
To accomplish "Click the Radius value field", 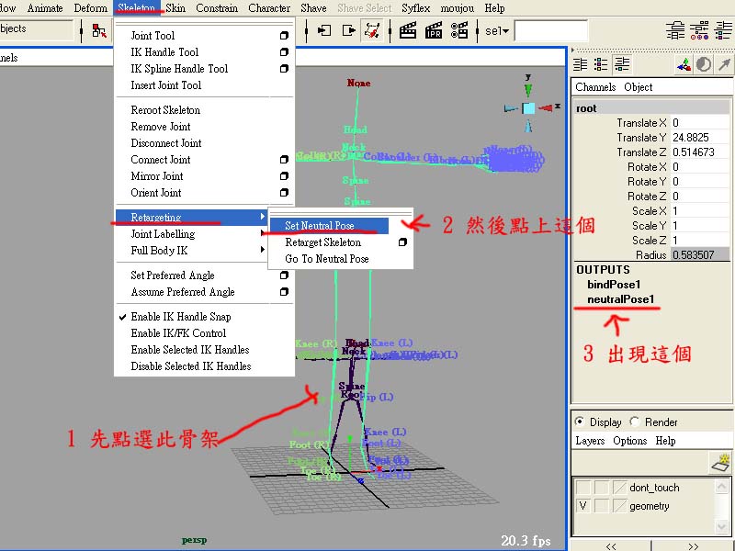I will [700, 255].
